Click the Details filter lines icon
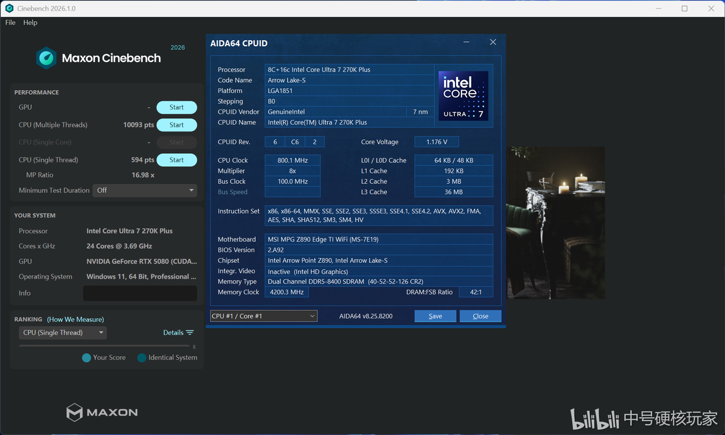725x435 pixels. pos(190,332)
